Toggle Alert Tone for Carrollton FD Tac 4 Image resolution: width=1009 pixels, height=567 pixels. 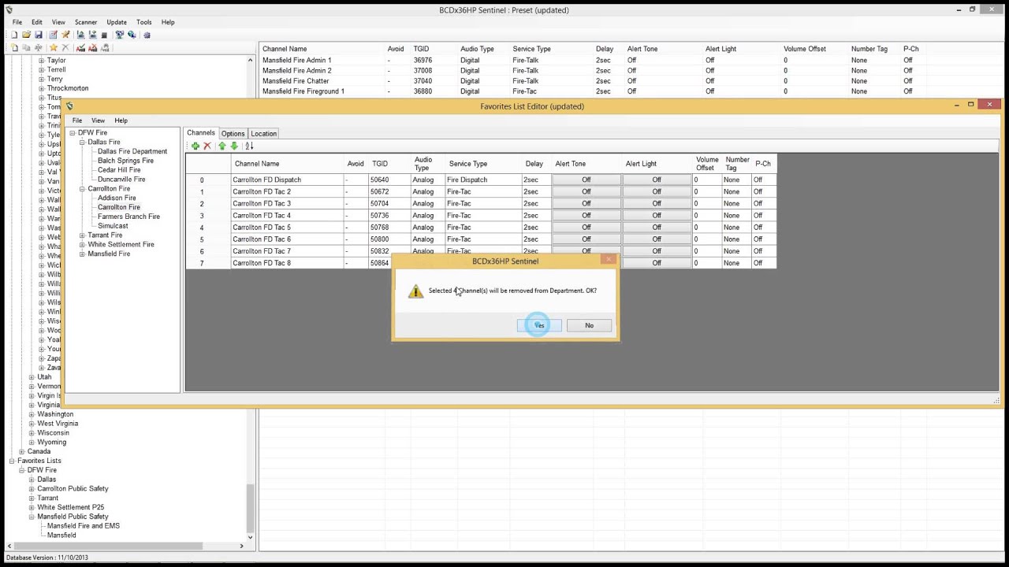(586, 215)
